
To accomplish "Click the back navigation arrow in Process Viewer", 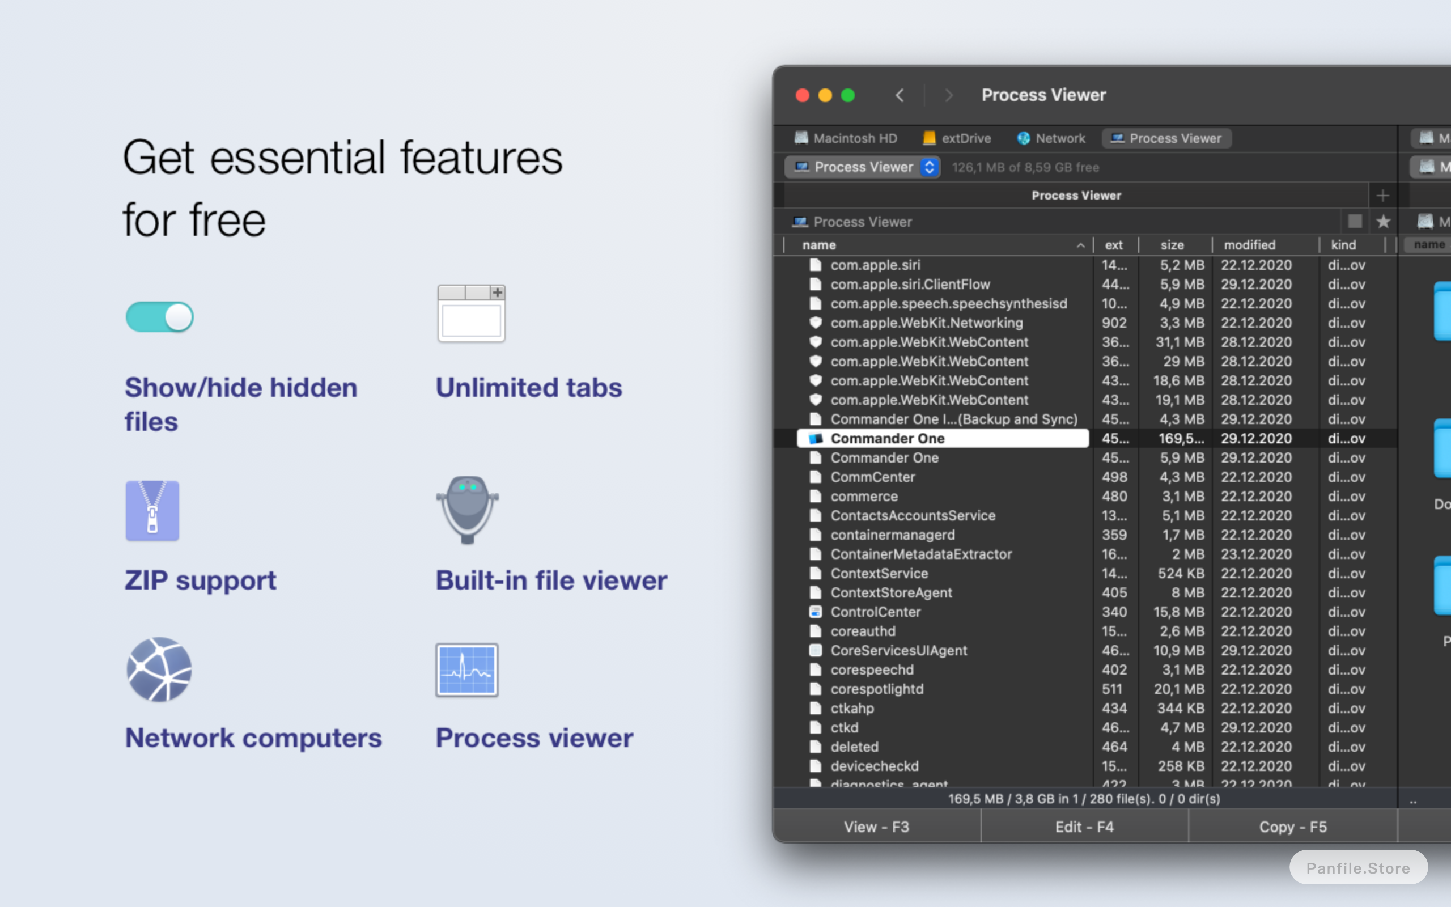I will click(900, 95).
